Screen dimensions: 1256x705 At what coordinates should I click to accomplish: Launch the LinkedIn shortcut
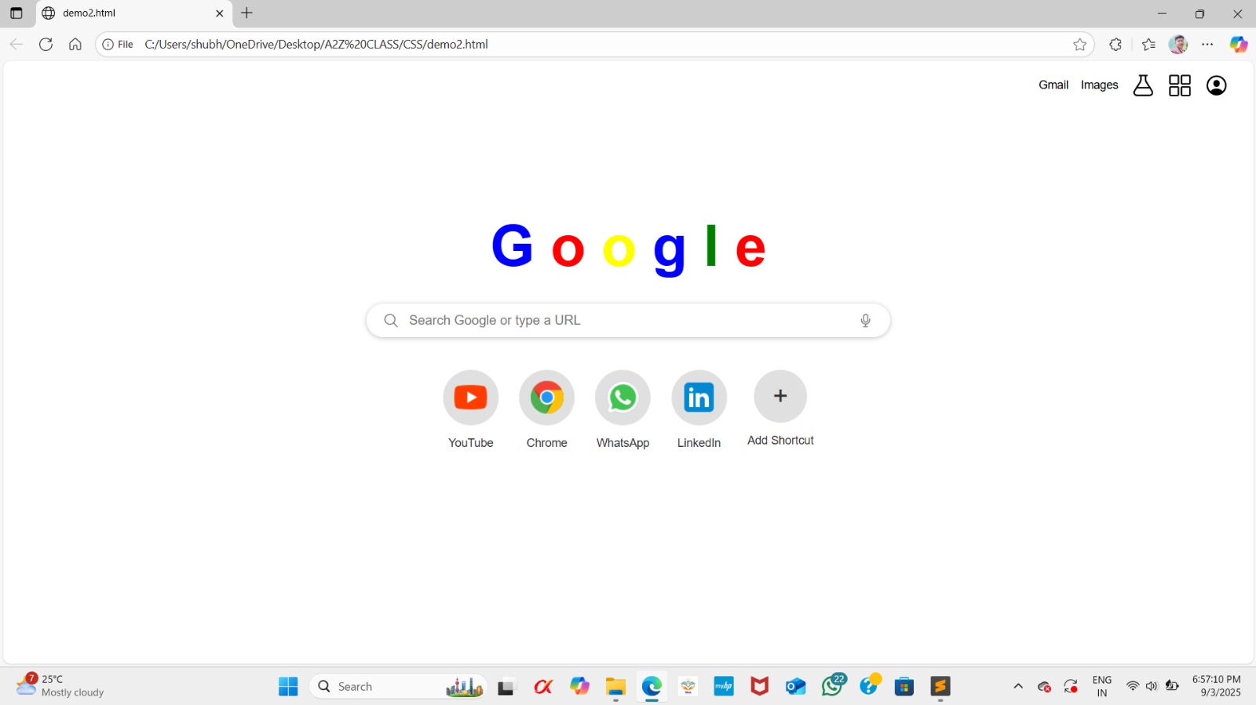pyautogui.click(x=699, y=398)
